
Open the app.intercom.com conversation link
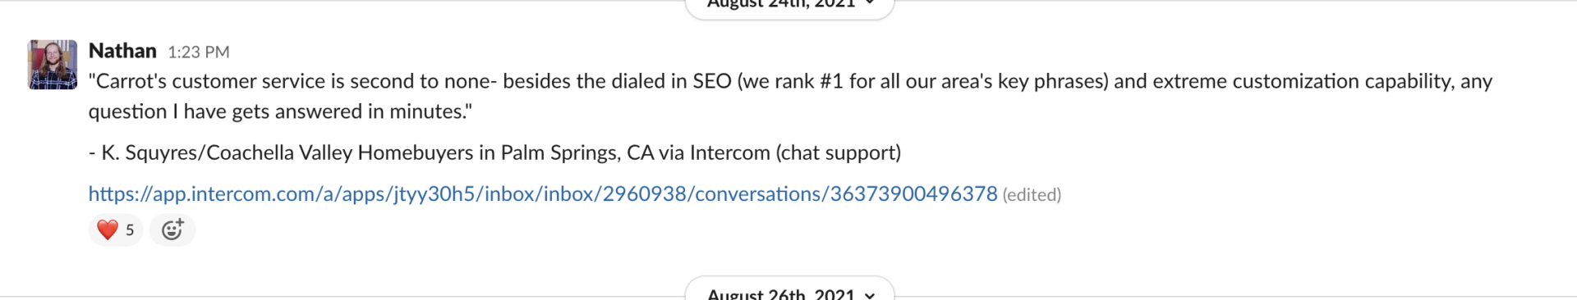tap(543, 193)
